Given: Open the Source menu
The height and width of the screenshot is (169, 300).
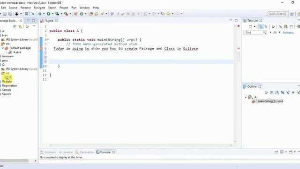Looking at the screenshot, I should coord(13,8).
